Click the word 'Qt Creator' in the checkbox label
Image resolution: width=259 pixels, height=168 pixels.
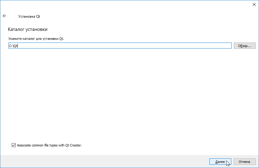tap(73, 145)
